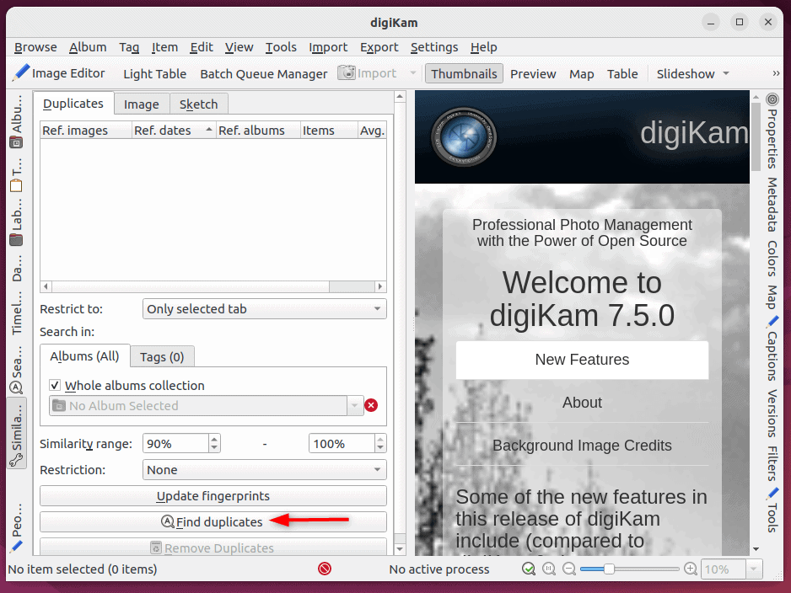
Task: Open the Albums left sidebar tab
Action: click(17, 121)
